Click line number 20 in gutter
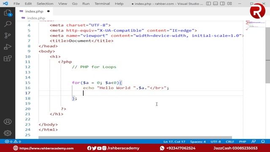 [x=27, y=109]
